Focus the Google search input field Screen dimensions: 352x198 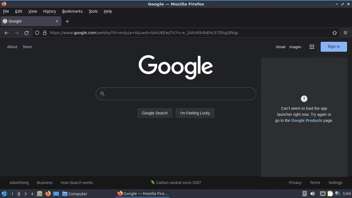[176, 94]
